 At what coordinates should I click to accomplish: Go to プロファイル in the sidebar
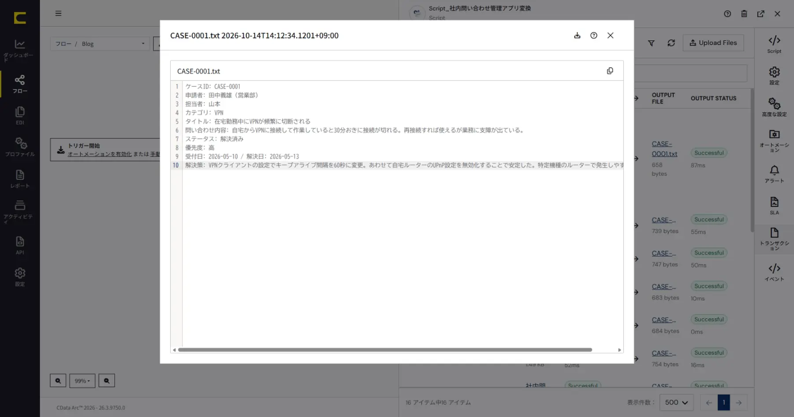point(19,147)
